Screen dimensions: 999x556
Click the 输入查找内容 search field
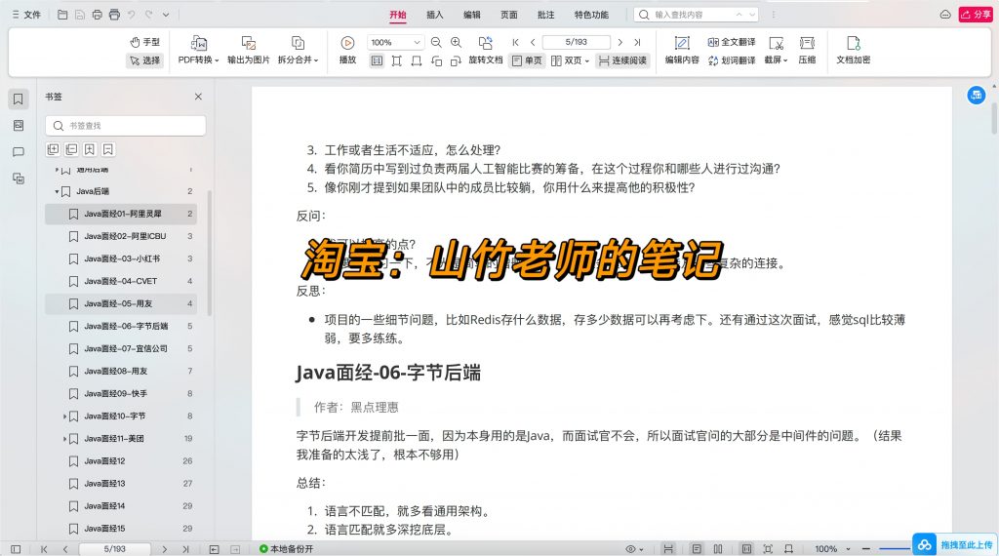[x=693, y=15]
